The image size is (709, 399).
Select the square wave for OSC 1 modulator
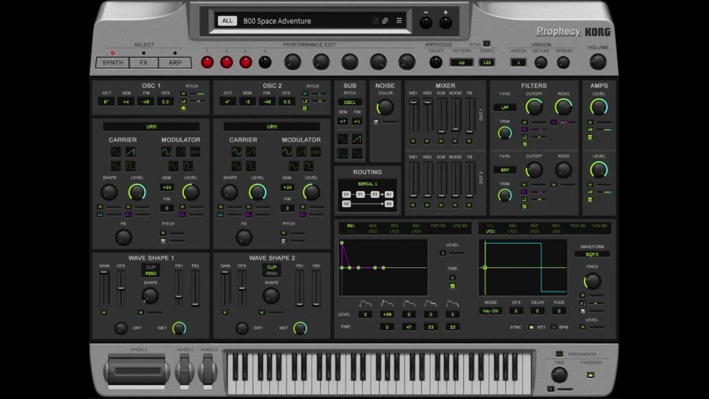[x=188, y=166]
